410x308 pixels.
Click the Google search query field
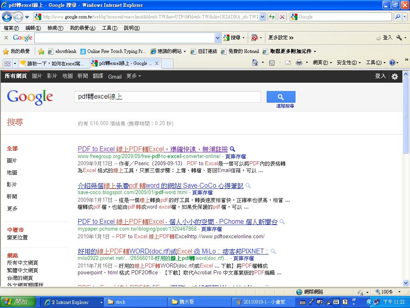pyautogui.click(x=168, y=97)
